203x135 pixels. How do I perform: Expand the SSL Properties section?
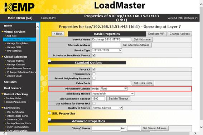click(49, 113)
